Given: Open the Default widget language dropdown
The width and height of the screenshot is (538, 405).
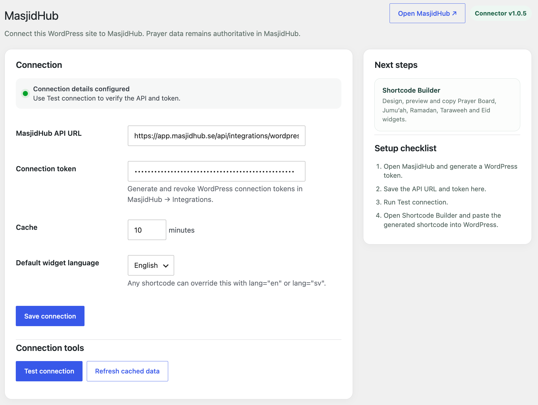Looking at the screenshot, I should pos(151,265).
